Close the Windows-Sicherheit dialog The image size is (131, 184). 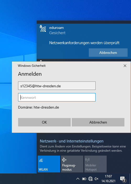[x=125, y=66]
